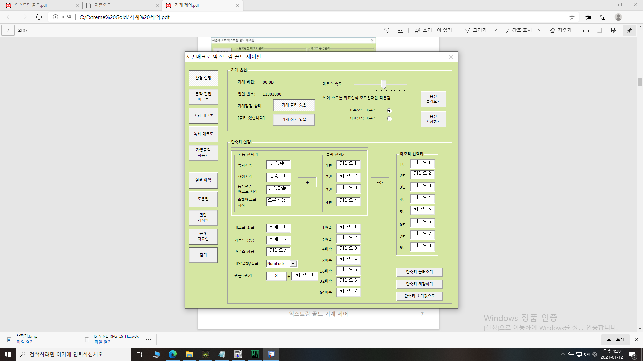
Task: Open the NumLock dropdown arrow
Action: (x=293, y=264)
